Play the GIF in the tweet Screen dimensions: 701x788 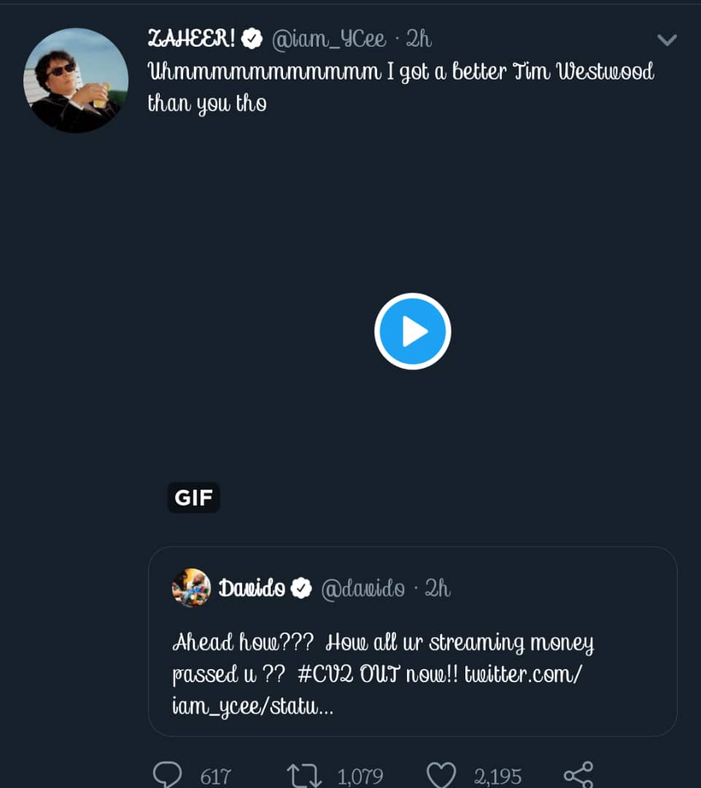[x=412, y=331]
